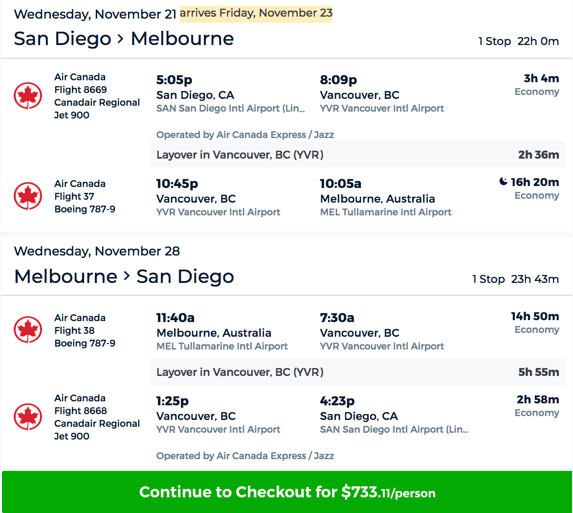Click the Wednesday, November 28 return date
Screen dimensions: 573x513
97,251
